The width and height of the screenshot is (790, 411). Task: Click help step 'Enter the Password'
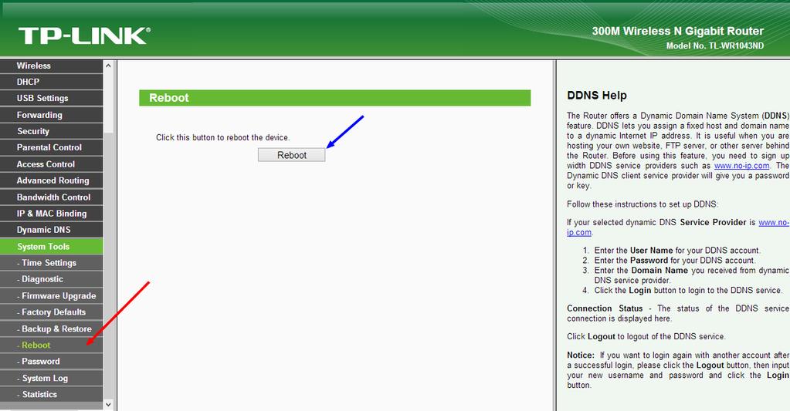(x=675, y=260)
